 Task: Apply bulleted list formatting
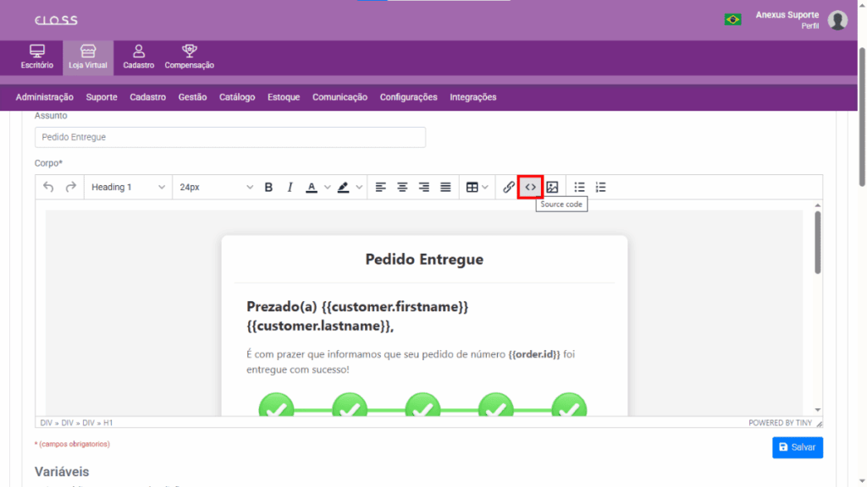[580, 187]
